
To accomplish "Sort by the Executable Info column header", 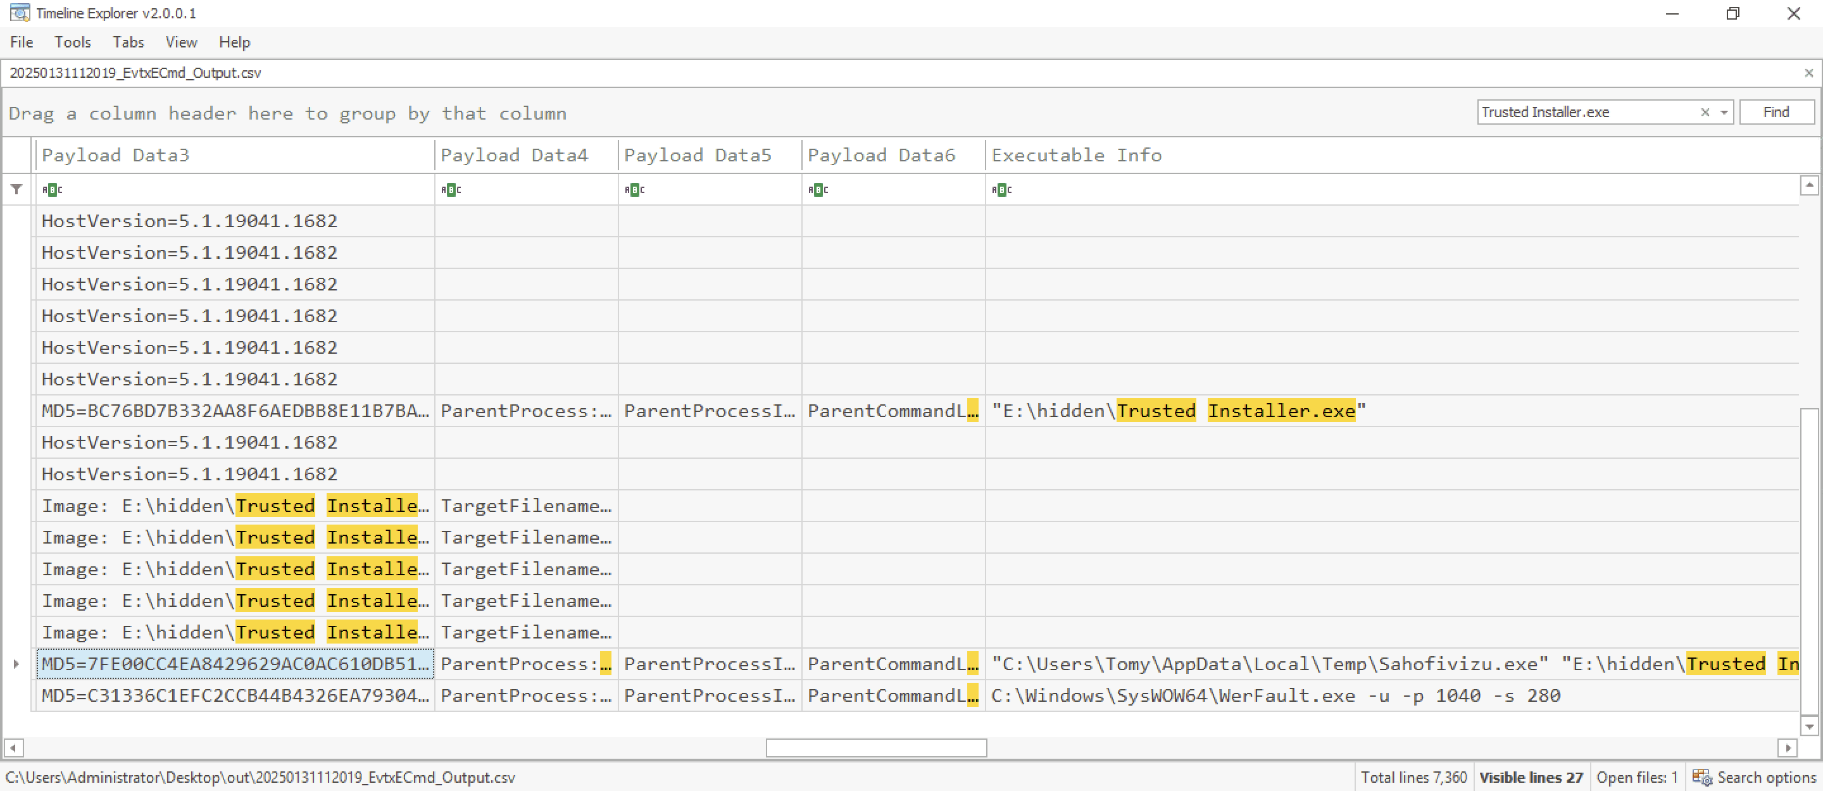I will coord(1075,155).
